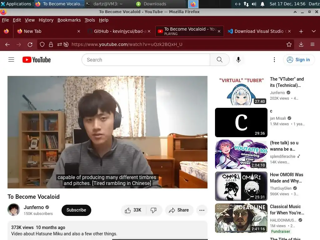Image resolution: width=320 pixels, height=240 pixels.
Task: Expand the video description box
Action: point(107,231)
